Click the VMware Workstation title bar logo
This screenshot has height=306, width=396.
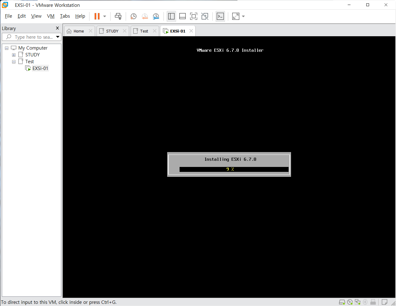tap(5, 5)
